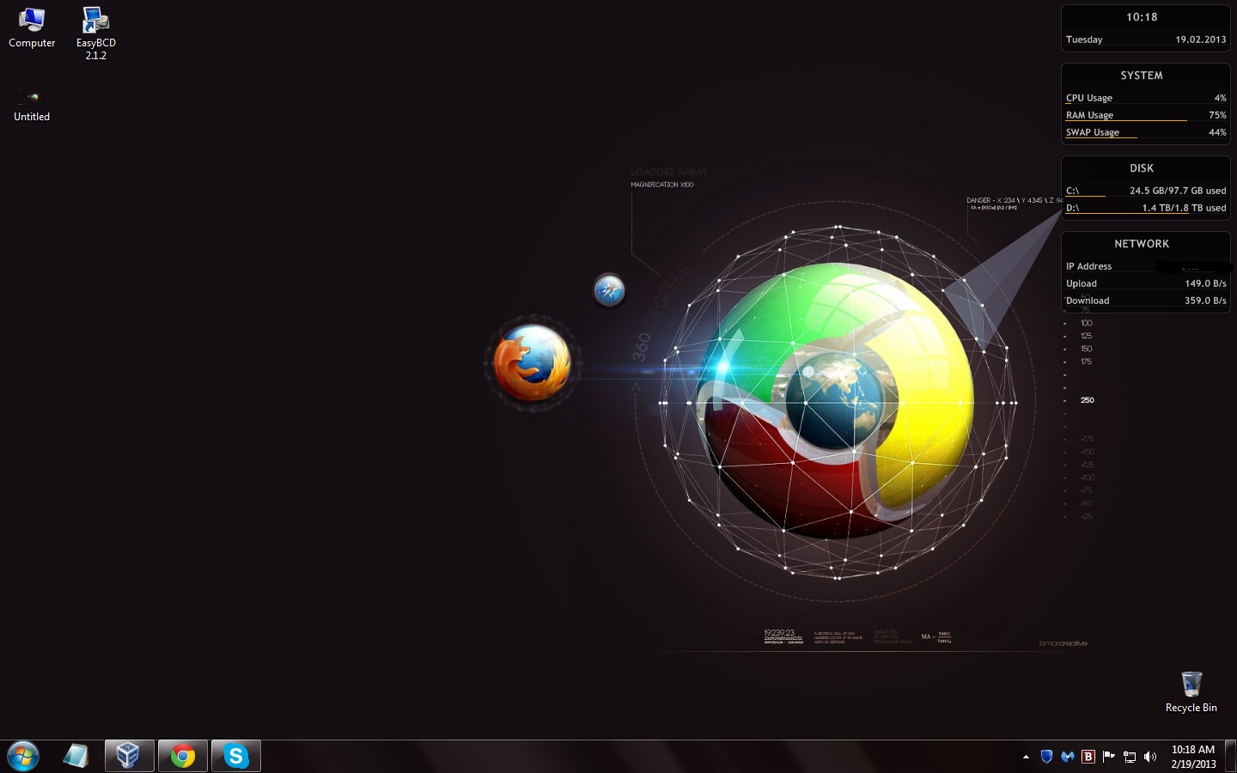Open the taskbar clock showing 10:18 AM
The width and height of the screenshot is (1237, 773).
tap(1193, 757)
